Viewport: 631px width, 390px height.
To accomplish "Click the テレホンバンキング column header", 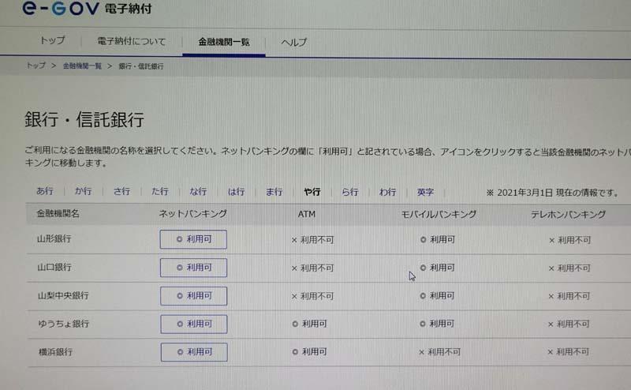I will (568, 214).
